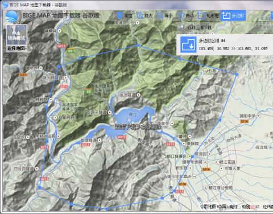Click the polygon region download icon
This screenshot has height=214, width=273.
(x=188, y=44)
